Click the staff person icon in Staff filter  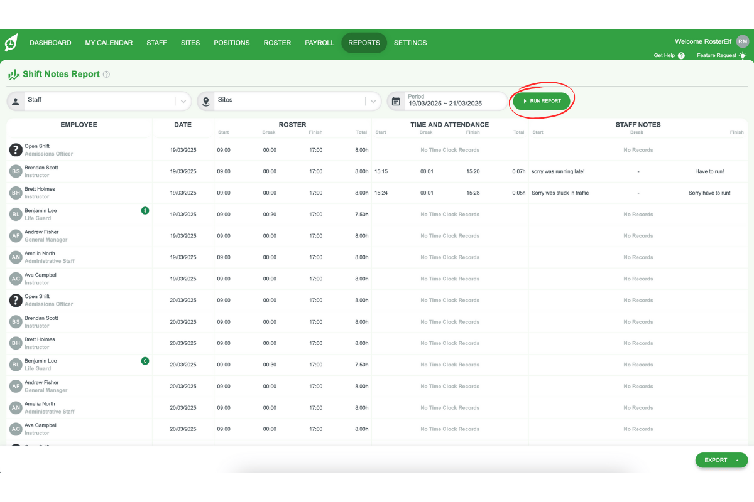point(14,100)
